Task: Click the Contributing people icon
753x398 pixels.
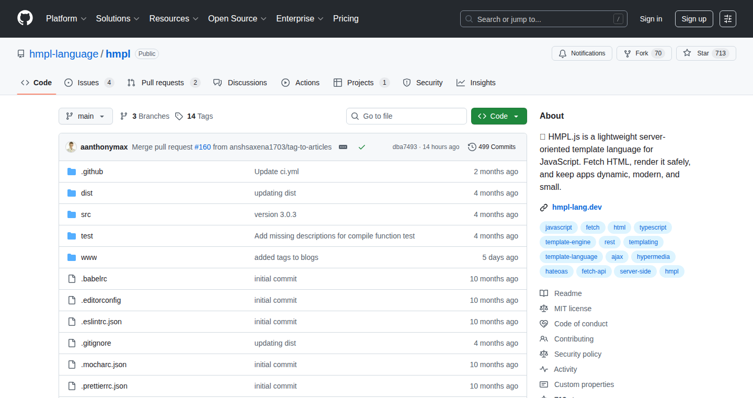Action: pyautogui.click(x=544, y=339)
